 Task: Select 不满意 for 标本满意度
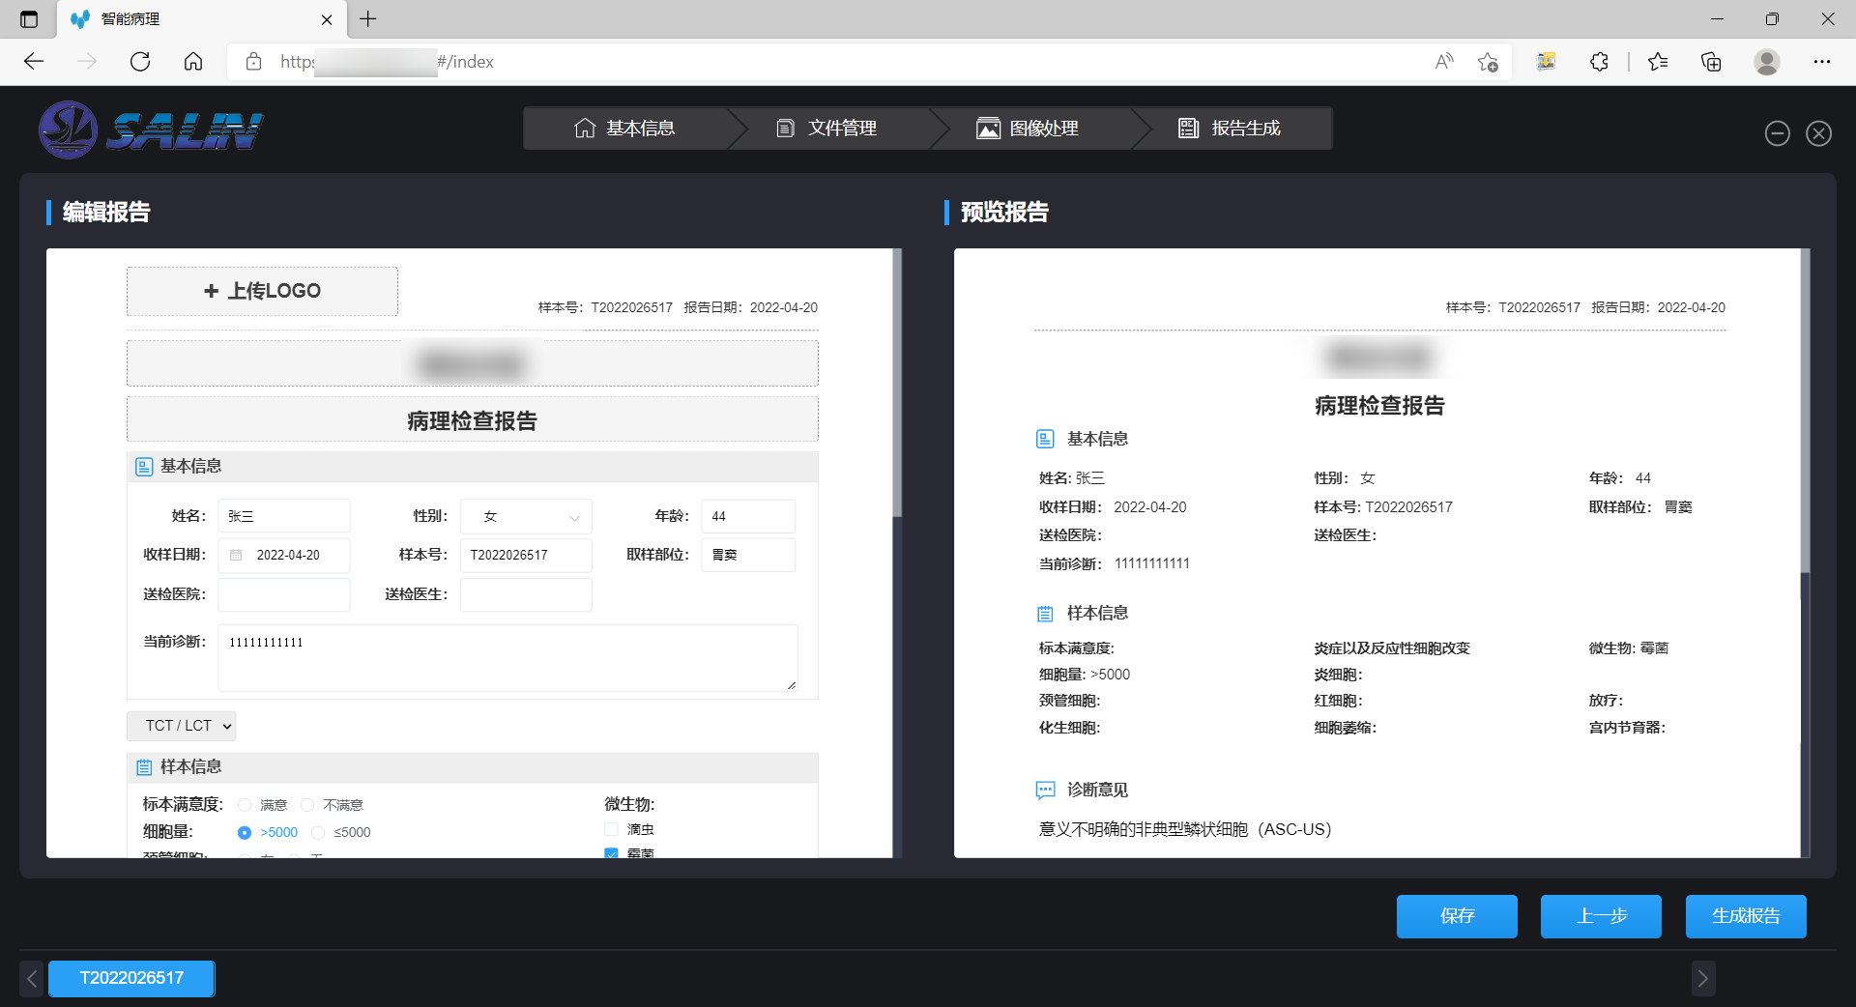[307, 805]
